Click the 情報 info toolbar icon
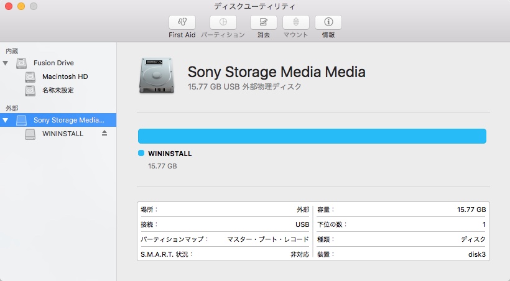 (x=328, y=22)
